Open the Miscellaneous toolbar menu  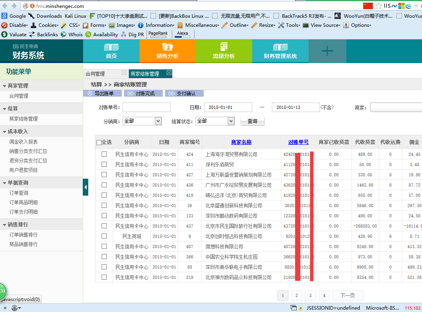point(198,25)
